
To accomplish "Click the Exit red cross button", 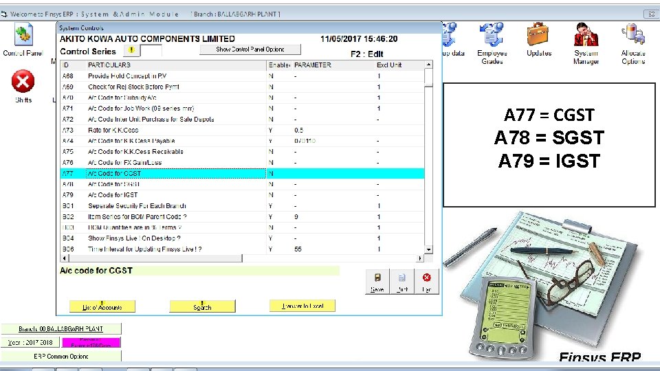I will 426,282.
